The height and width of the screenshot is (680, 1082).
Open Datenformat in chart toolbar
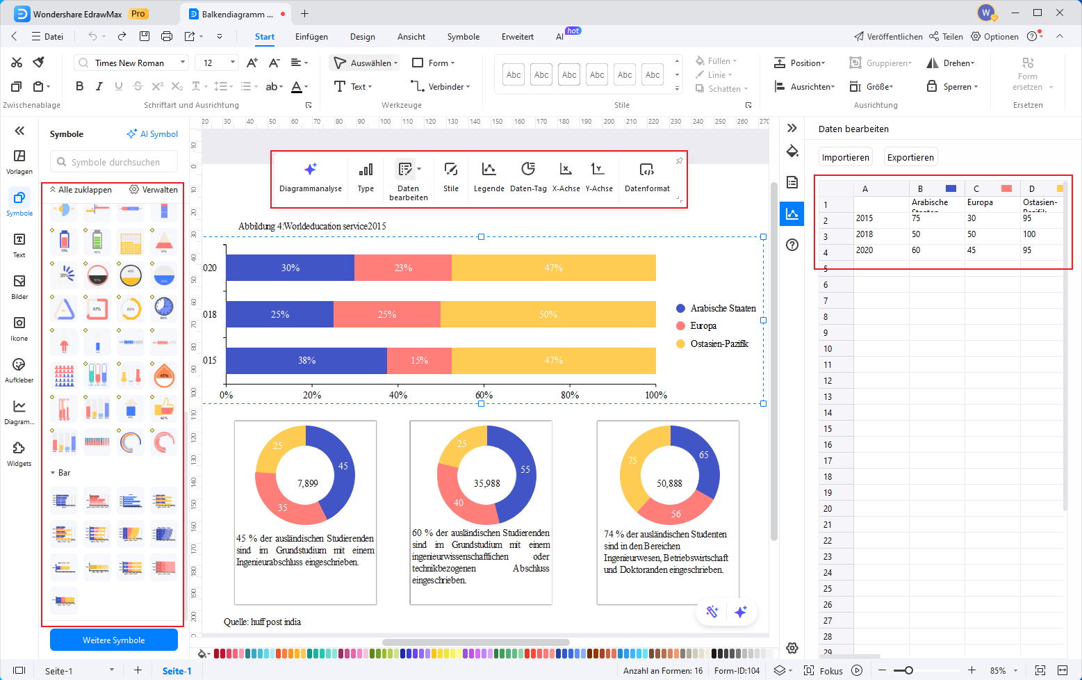[x=647, y=177]
